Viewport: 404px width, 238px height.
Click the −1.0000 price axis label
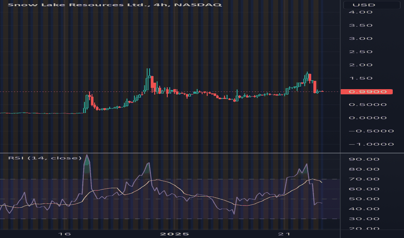[x=371, y=145]
